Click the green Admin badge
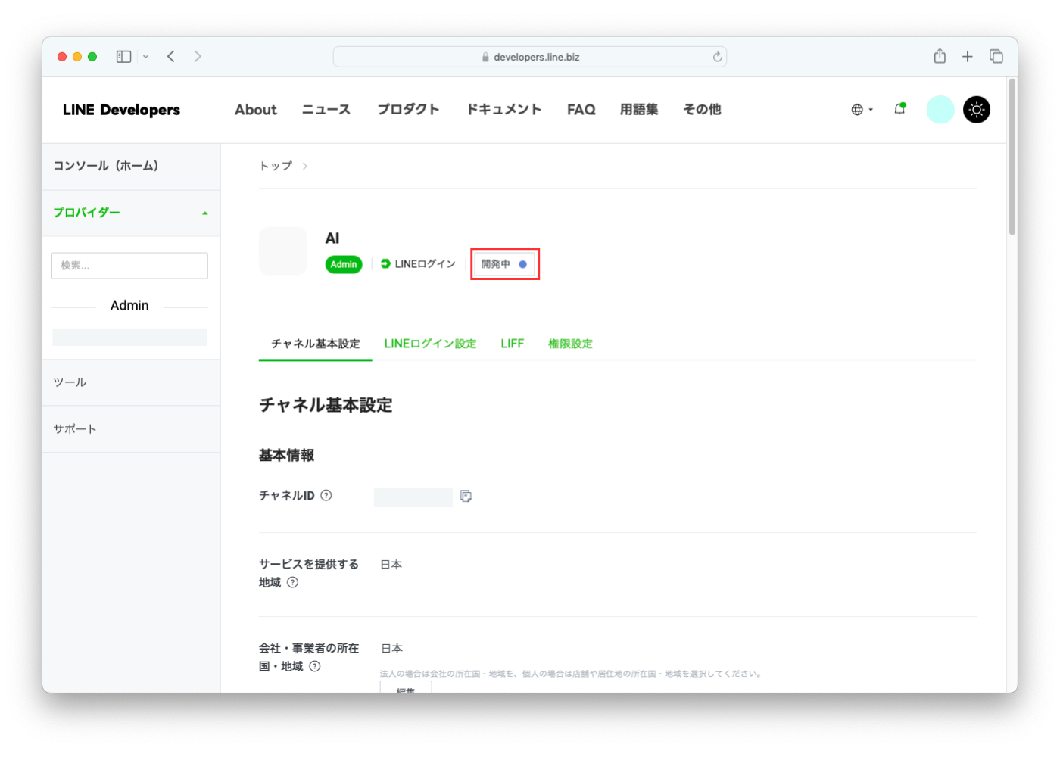Screen dimensions: 1060x757 pyautogui.click(x=344, y=264)
